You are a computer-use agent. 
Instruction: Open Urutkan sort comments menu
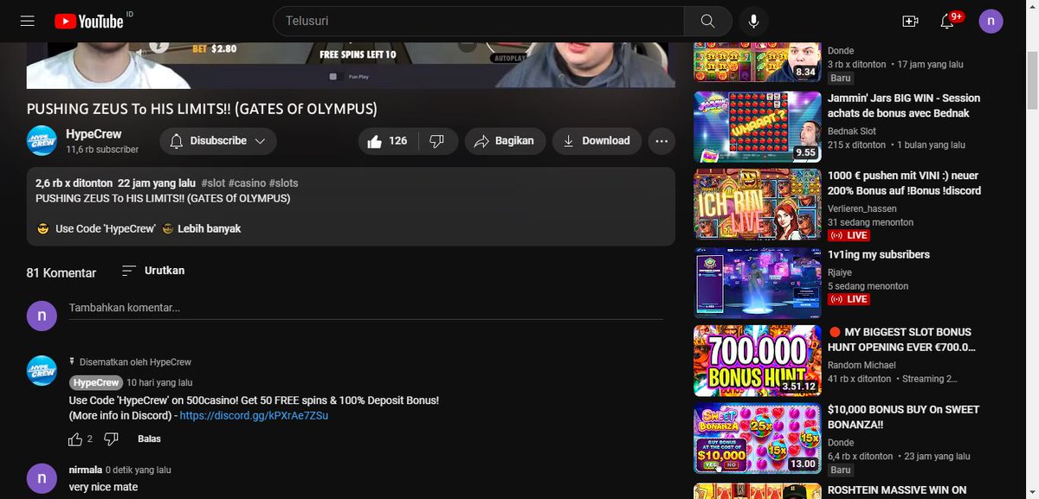pos(152,271)
